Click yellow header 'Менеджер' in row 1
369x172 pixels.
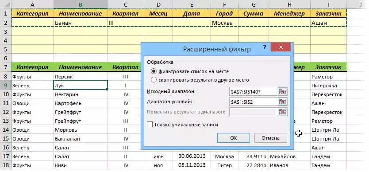pyautogui.click(x=289, y=13)
